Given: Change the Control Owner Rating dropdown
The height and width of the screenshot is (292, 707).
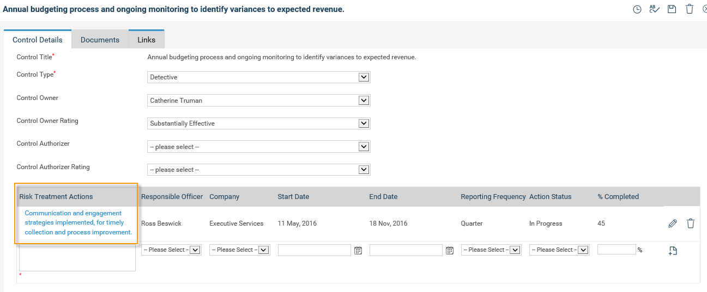Looking at the screenshot, I should 259,123.
